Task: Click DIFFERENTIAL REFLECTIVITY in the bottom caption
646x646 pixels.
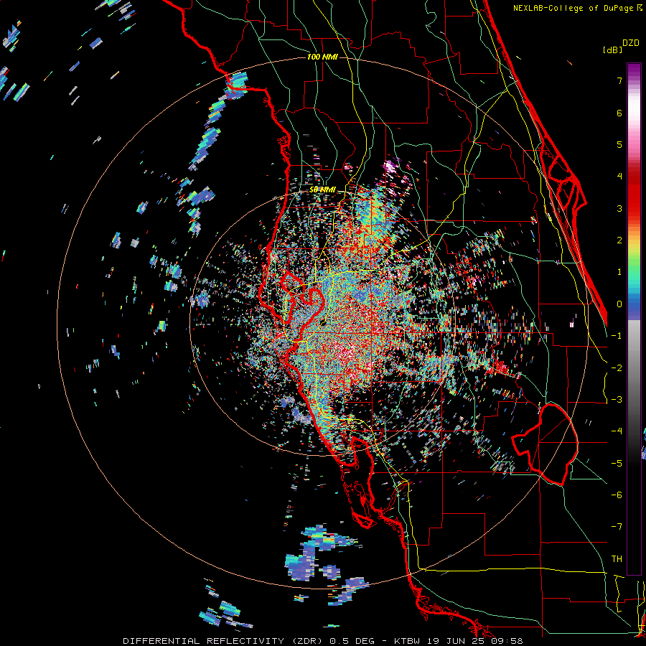Action: [204, 641]
